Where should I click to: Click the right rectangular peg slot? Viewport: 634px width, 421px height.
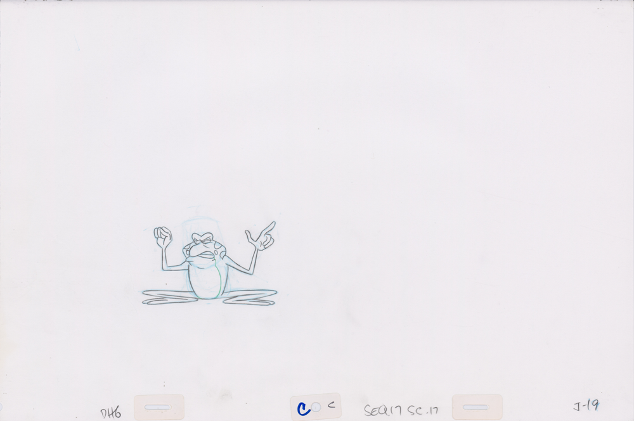pyautogui.click(x=476, y=407)
